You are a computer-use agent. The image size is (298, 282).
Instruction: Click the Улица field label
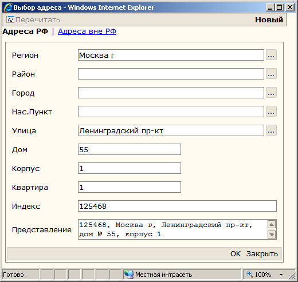pos(24,131)
